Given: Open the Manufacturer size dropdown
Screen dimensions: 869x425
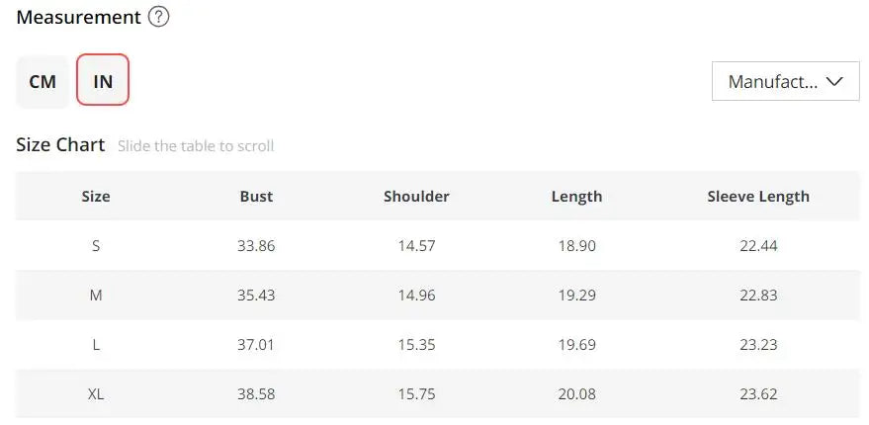Looking at the screenshot, I should click(x=772, y=82).
